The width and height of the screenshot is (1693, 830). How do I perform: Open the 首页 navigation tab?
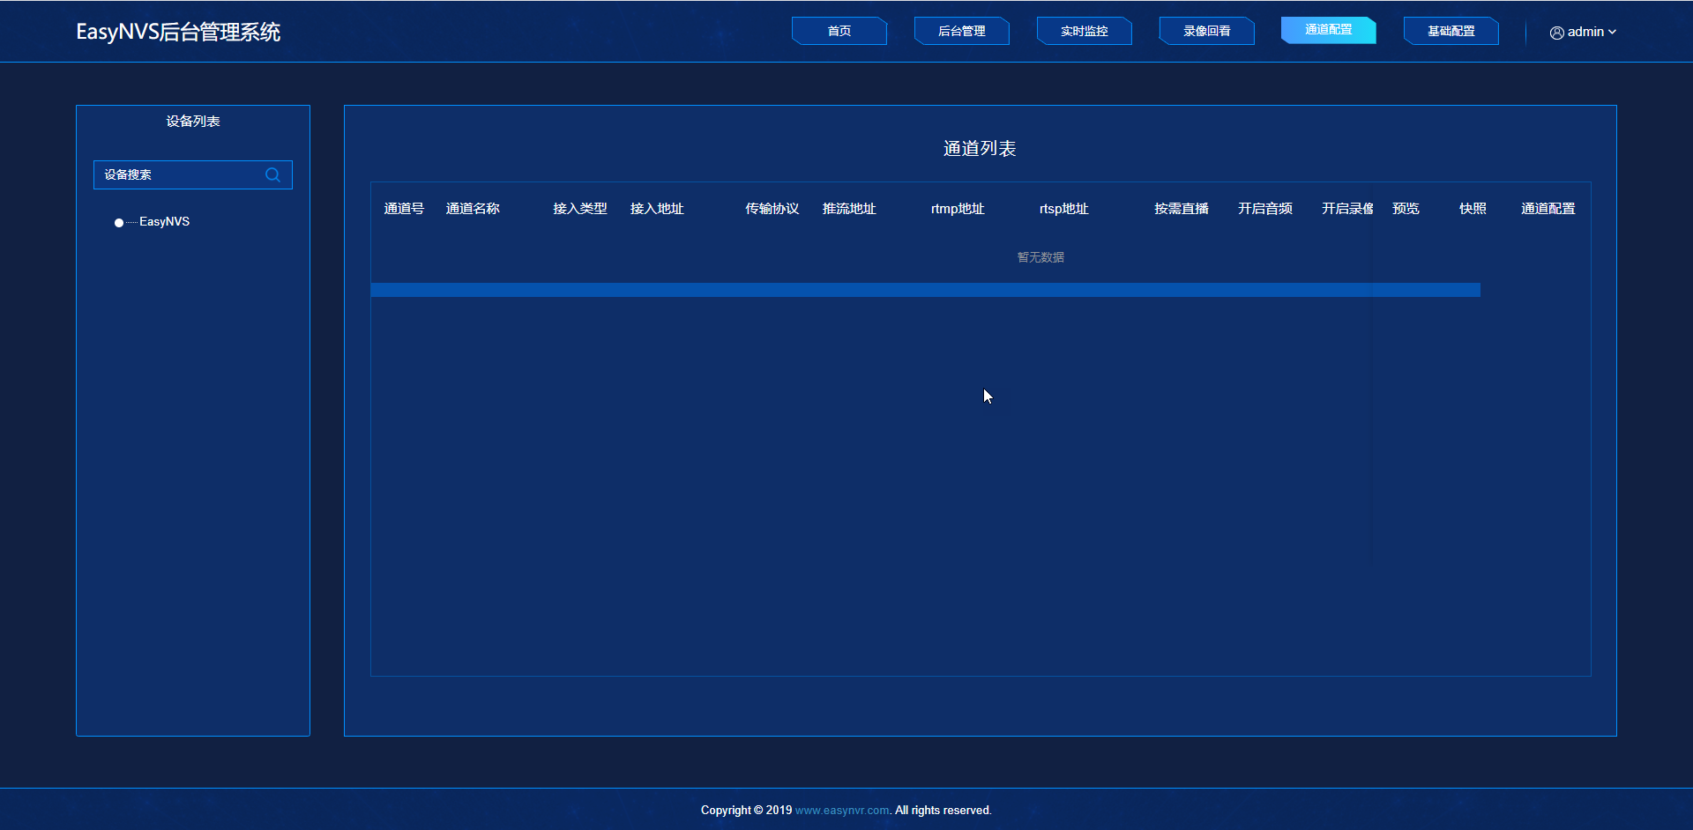(x=839, y=31)
